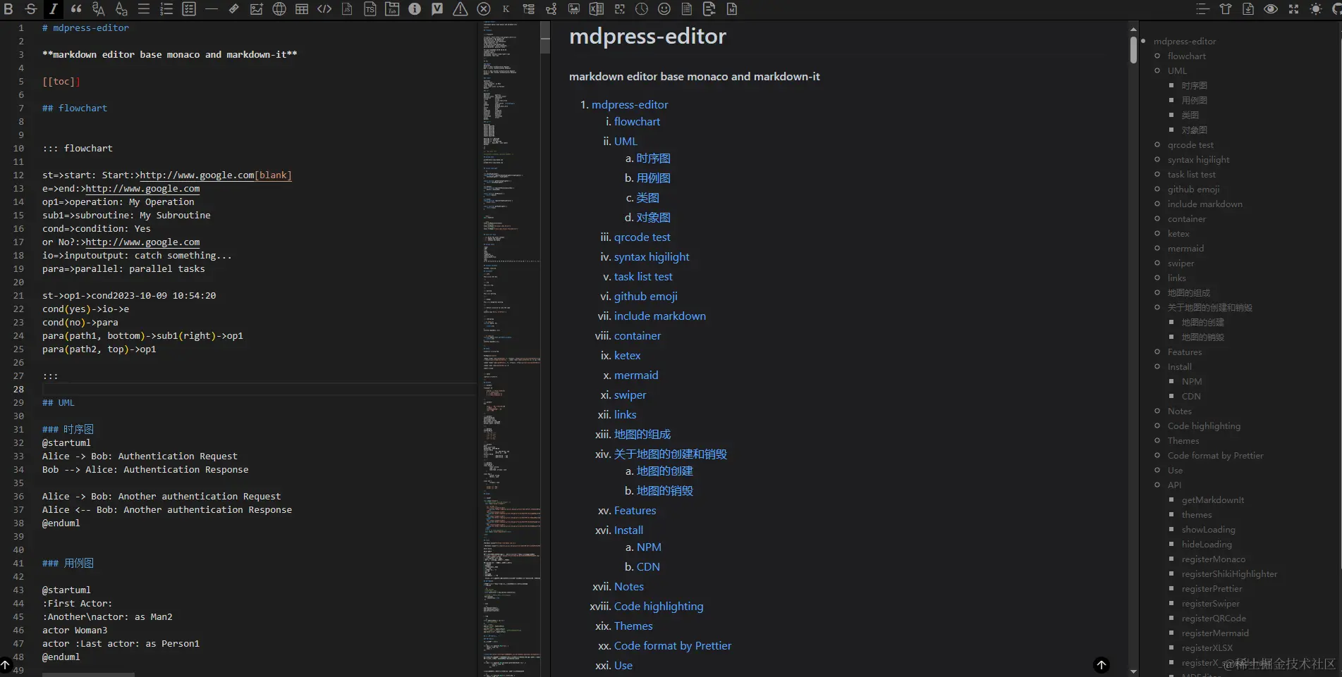
Task: Select 'swiper' in the right outline
Action: pos(1181,263)
